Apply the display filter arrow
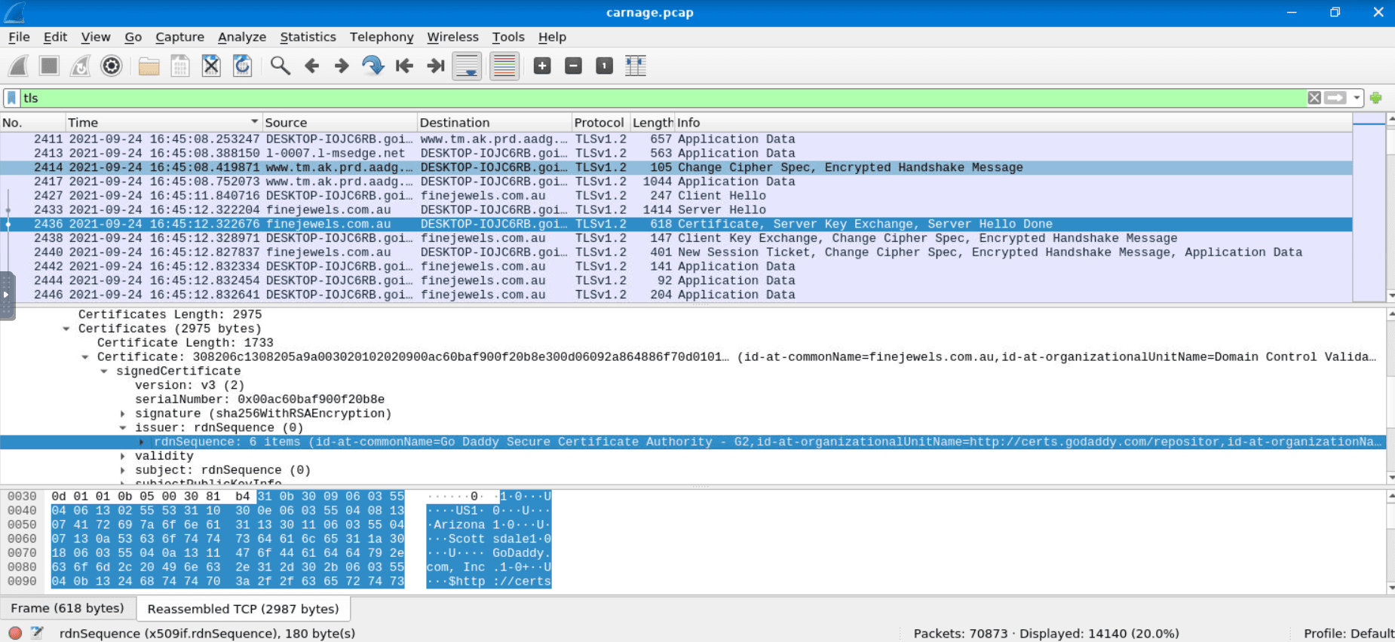Viewport: 1395px width, 642px height. pyautogui.click(x=1335, y=98)
